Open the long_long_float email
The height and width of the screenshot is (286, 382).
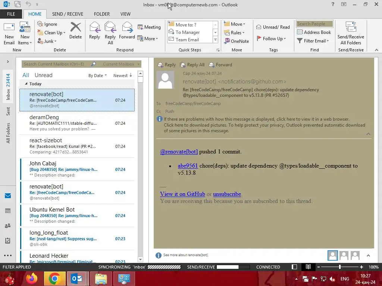[x=77, y=239]
